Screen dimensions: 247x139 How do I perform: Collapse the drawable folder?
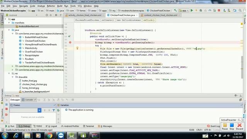pos(13,77)
